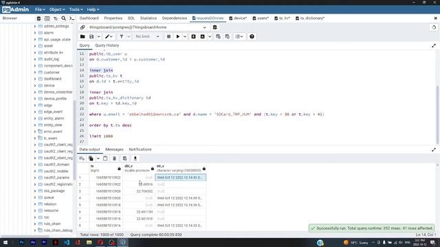This screenshot has width=440, height=247.
Task: Open the Messages tab
Action: [114, 150]
